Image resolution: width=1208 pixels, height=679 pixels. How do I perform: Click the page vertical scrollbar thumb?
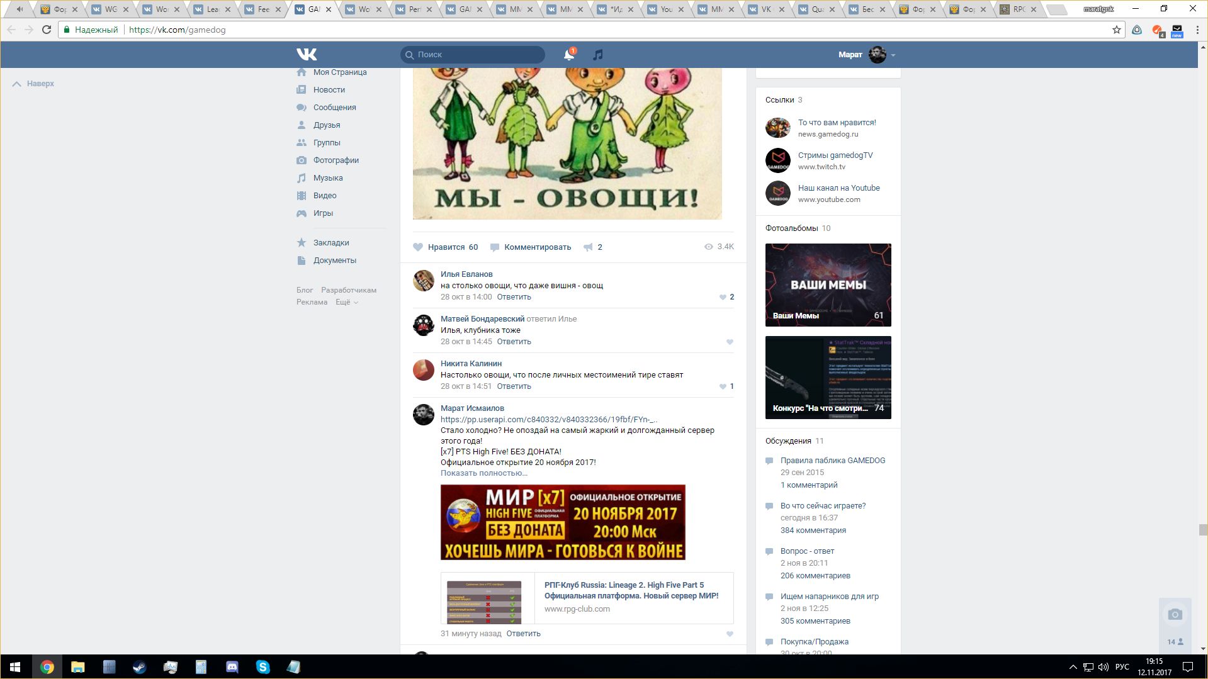pos(1203,530)
